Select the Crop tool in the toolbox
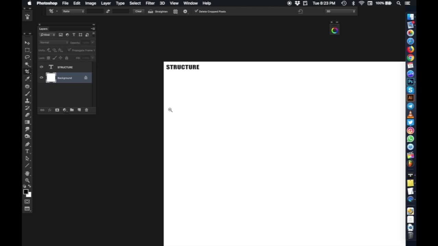Screen dimensions: 438x246 pos(27,71)
